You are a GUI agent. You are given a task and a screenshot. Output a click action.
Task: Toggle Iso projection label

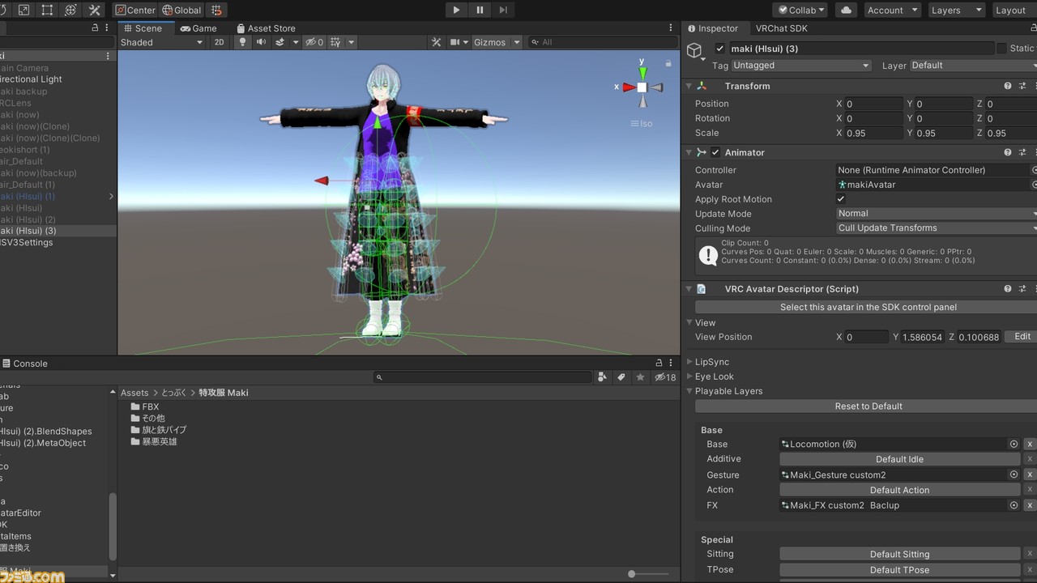[642, 124]
